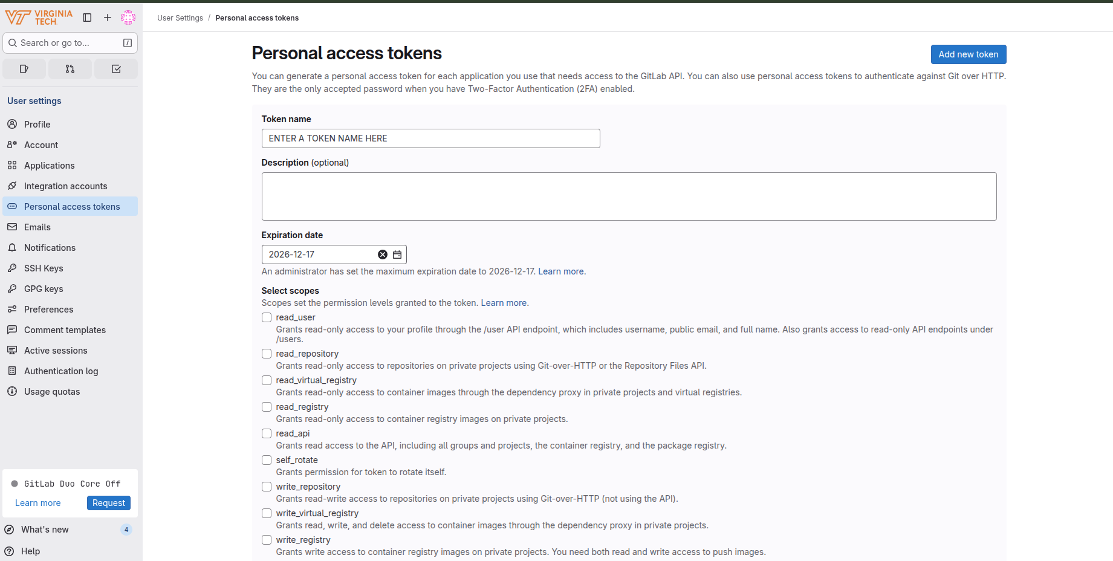Screen dimensions: 1113x561
Task: Click the Token name input field
Action: tap(430, 138)
